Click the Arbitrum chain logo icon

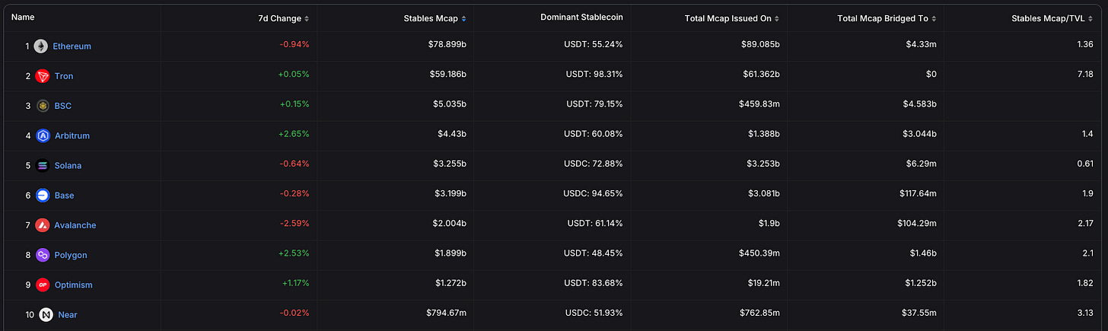(x=43, y=135)
